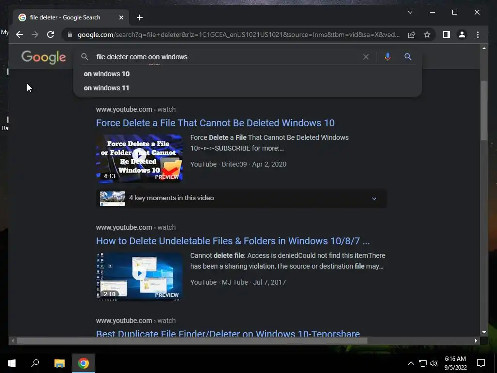Open the tab search chevron in title bar
This screenshot has width=497, height=373.
[410, 12]
